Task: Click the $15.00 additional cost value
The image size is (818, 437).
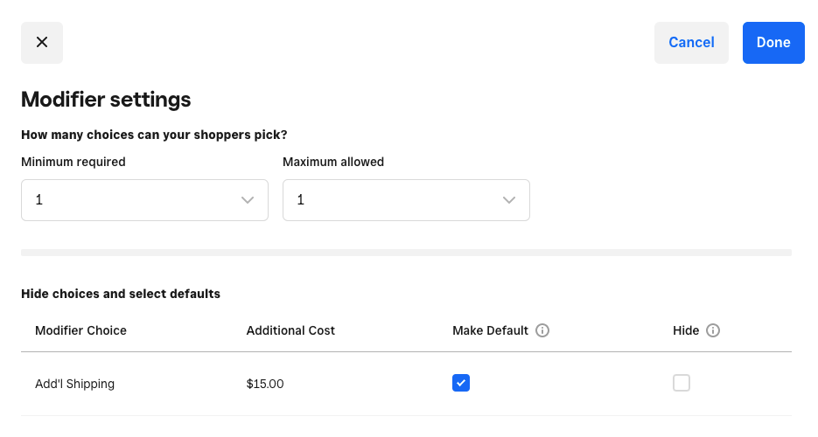Action: point(265,384)
